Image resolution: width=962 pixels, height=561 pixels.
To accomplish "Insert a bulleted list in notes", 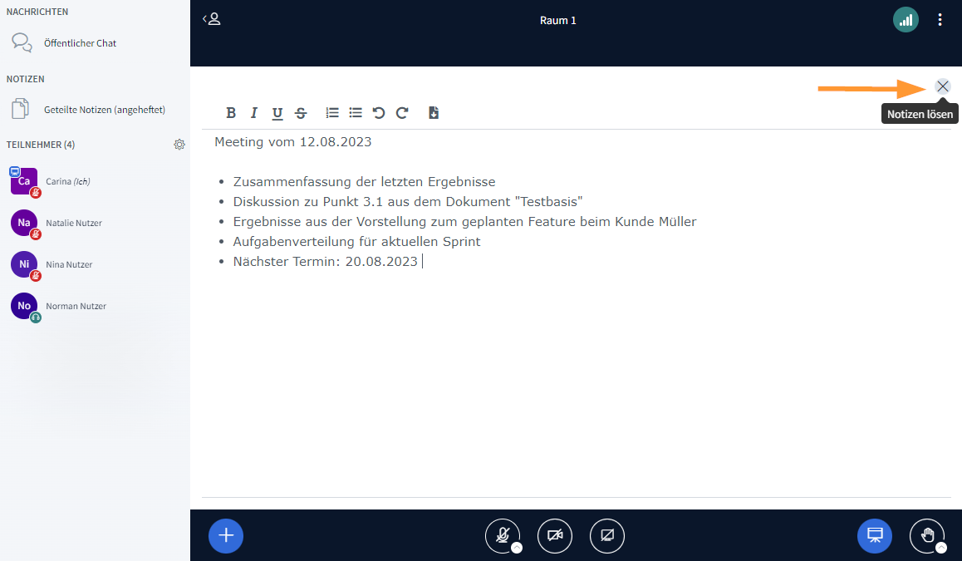I will click(x=356, y=113).
